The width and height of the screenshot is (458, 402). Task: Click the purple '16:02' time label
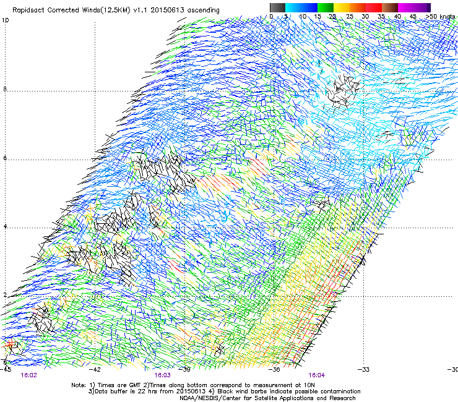click(x=29, y=375)
